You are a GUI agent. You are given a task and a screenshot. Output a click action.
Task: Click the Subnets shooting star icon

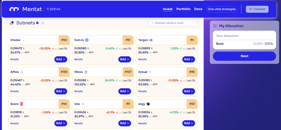point(12,23)
